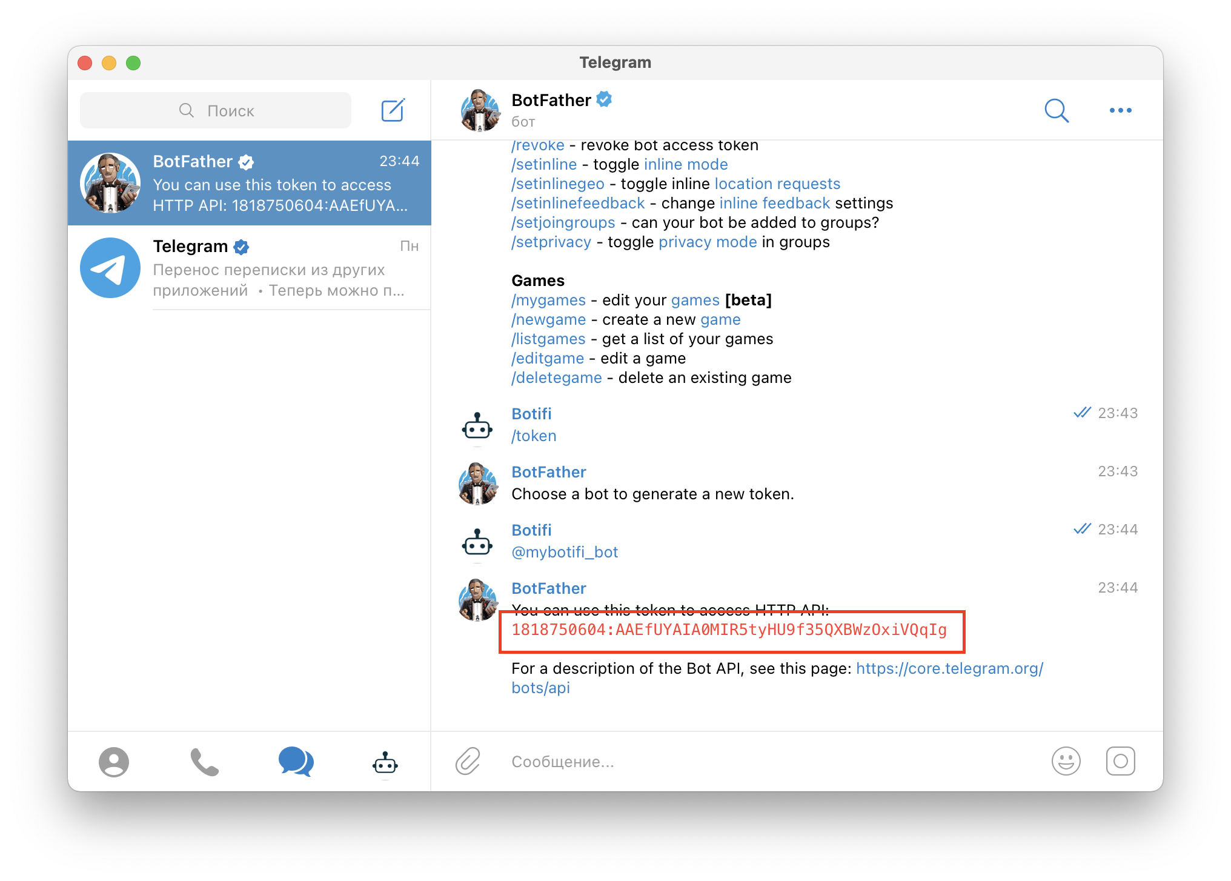Click the 23:44 timestamp on @mybotifi_bot message

(1118, 530)
